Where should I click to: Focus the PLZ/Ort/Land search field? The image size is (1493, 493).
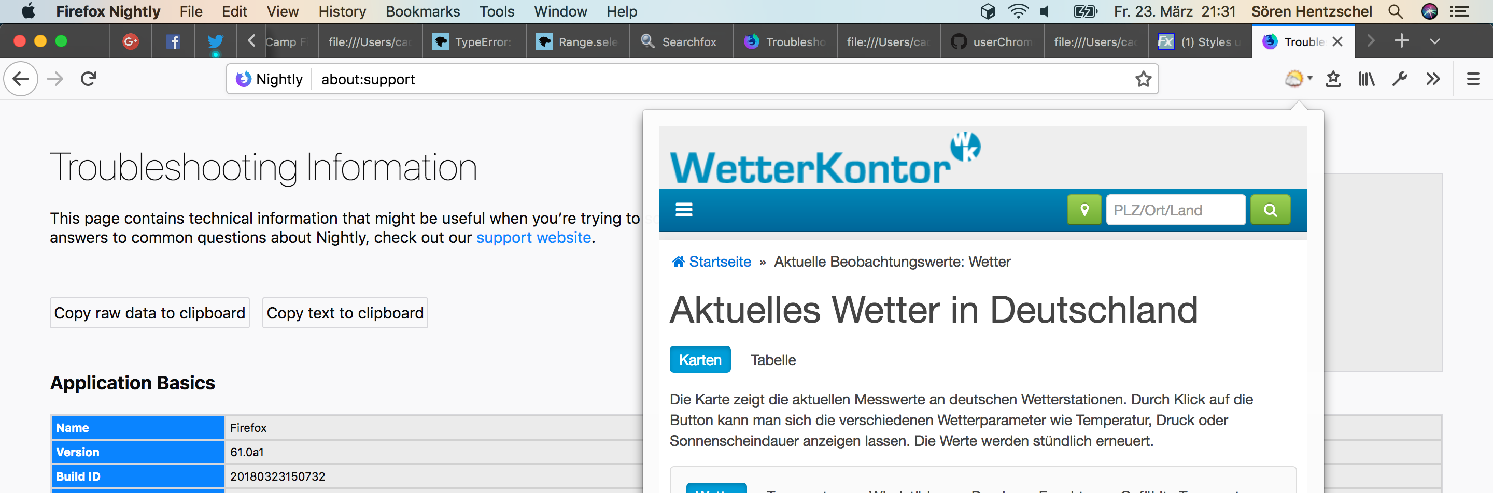(1175, 209)
